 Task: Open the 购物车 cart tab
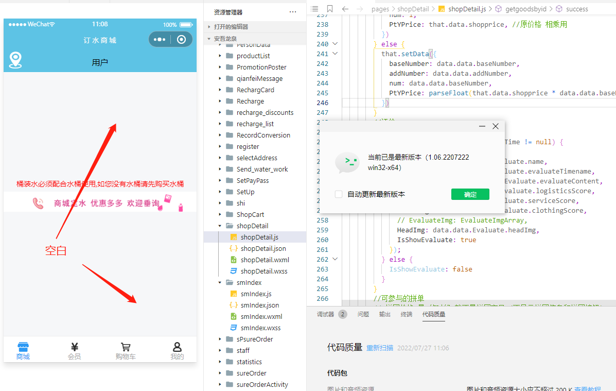point(126,351)
